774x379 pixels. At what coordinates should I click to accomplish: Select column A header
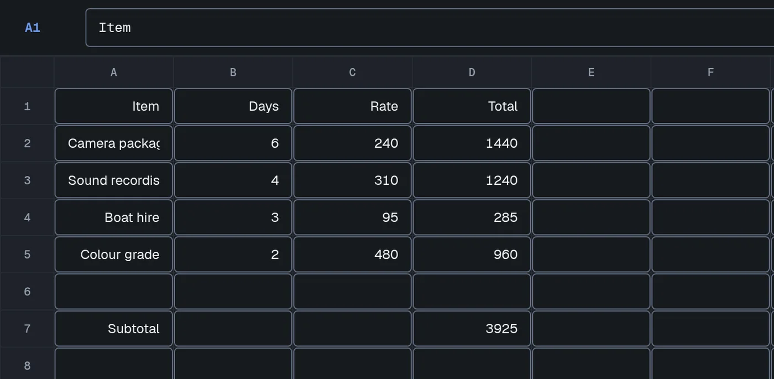click(x=114, y=72)
